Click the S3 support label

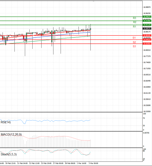coord(134,46)
